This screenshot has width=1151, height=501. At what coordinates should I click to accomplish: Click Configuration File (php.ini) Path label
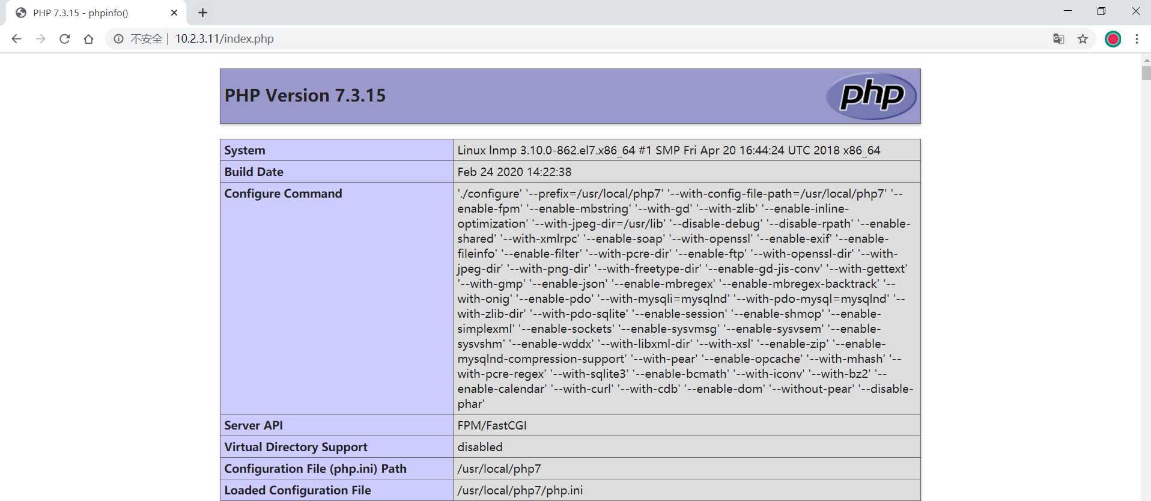pos(315,469)
